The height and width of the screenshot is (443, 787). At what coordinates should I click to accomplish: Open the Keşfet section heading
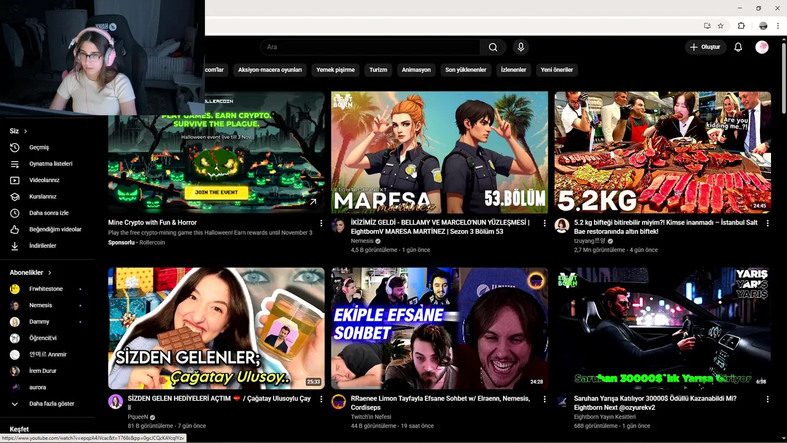(19, 429)
